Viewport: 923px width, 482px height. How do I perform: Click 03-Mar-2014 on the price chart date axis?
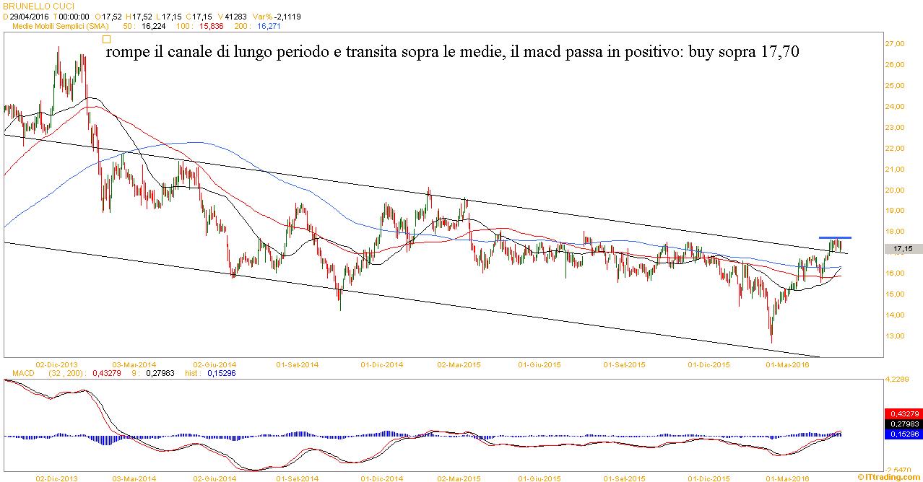pos(134,364)
